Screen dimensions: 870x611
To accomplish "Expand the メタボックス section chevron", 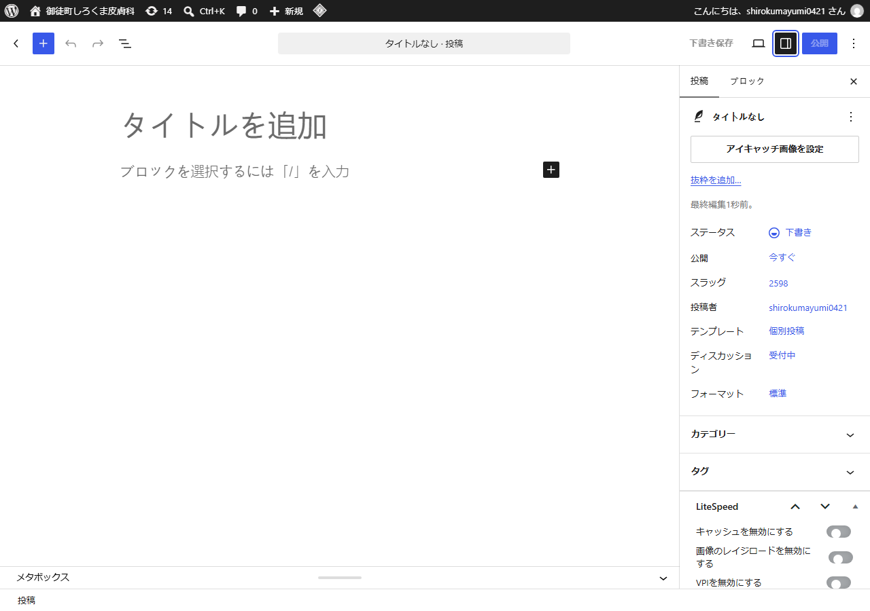I will coord(663,578).
